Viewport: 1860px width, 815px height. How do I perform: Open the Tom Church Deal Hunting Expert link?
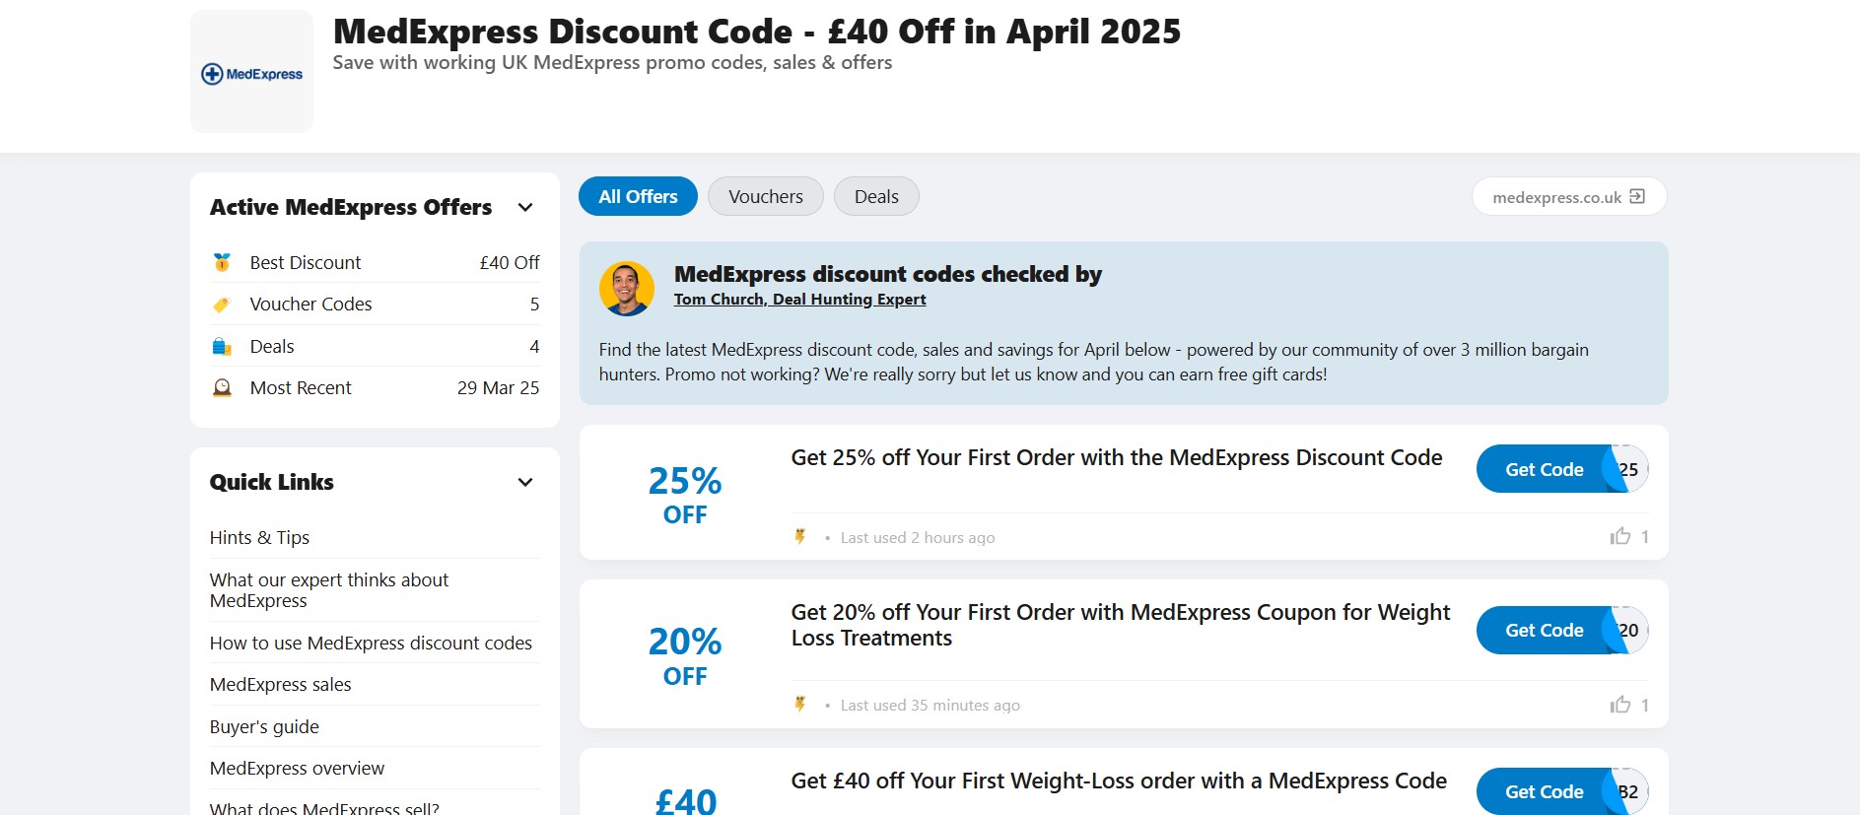[799, 299]
